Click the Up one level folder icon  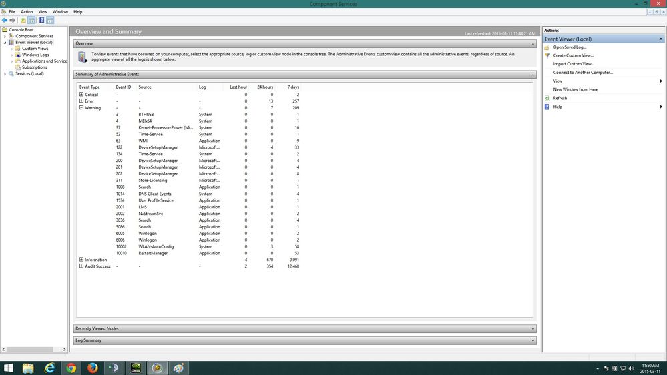click(23, 21)
